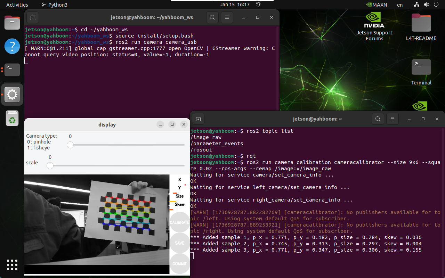Click the Camera type slider track

point(127,145)
